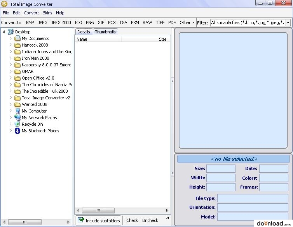Image resolution: width=293 pixels, height=227 pixels.
Task: Convert to TIFF format
Action: [x=160, y=23]
